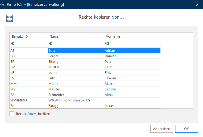Select the user row Lüthi
The width and height of the screenshot is (203, 137).
pyautogui.click(x=85, y=78)
